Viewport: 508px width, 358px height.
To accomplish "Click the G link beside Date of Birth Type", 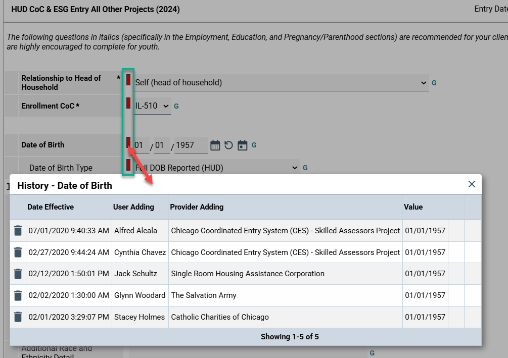I will click(305, 168).
